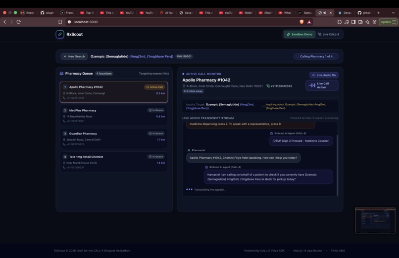Click the browser forward arrow
Screen dimensions: 399x258
coord(11,22)
